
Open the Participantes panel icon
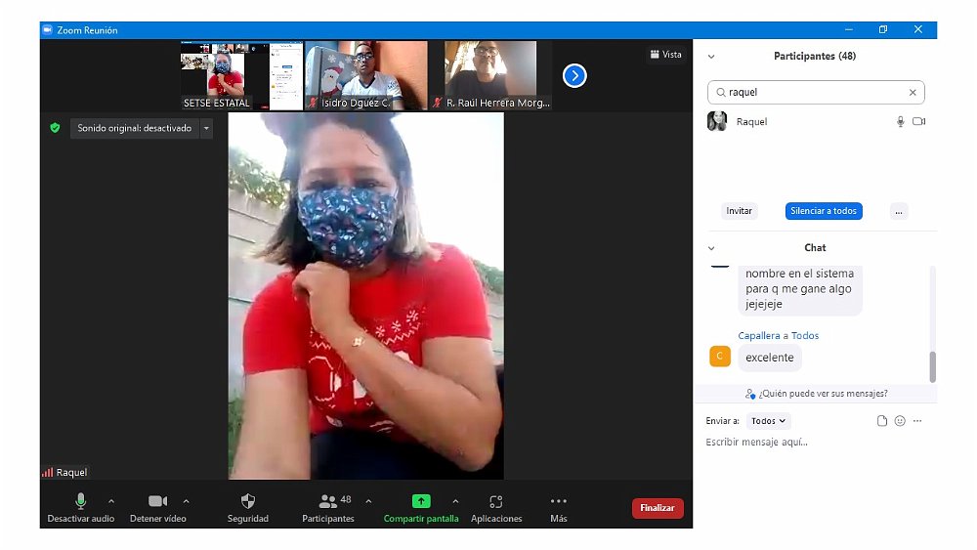click(x=328, y=501)
